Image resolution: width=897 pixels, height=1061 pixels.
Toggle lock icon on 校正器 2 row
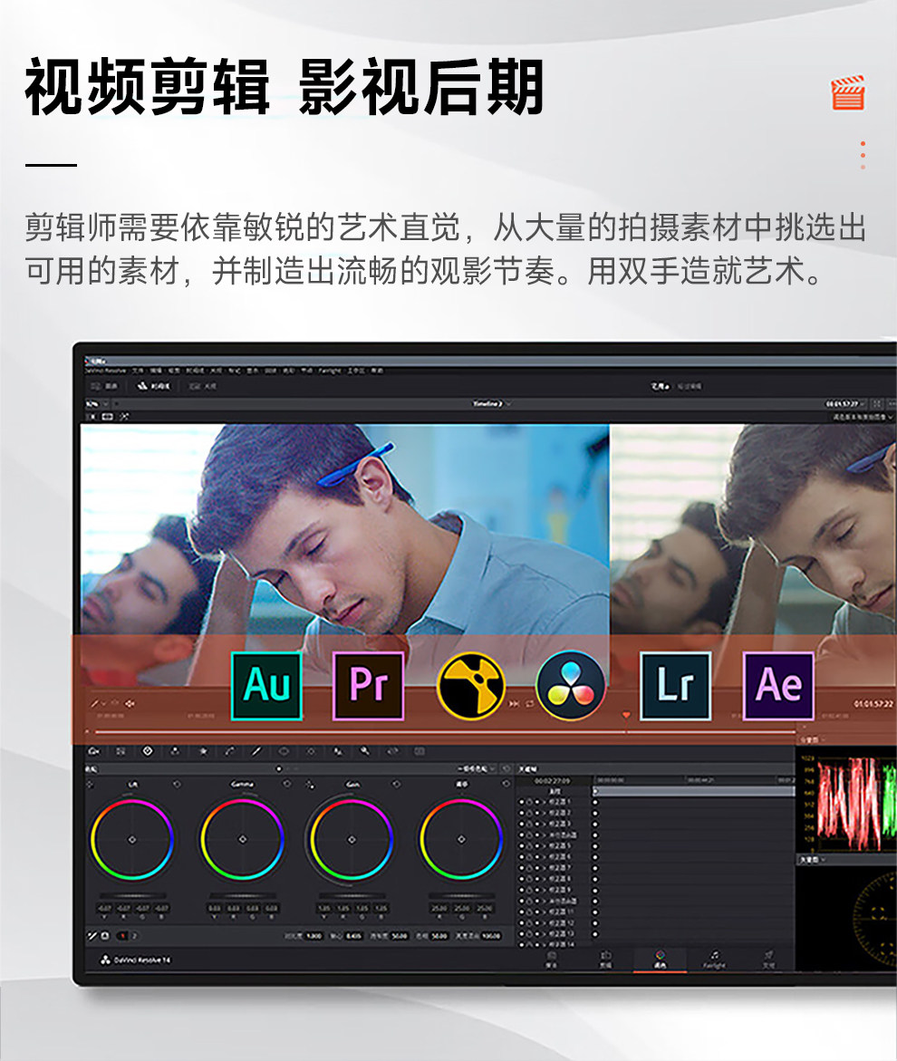tap(529, 813)
